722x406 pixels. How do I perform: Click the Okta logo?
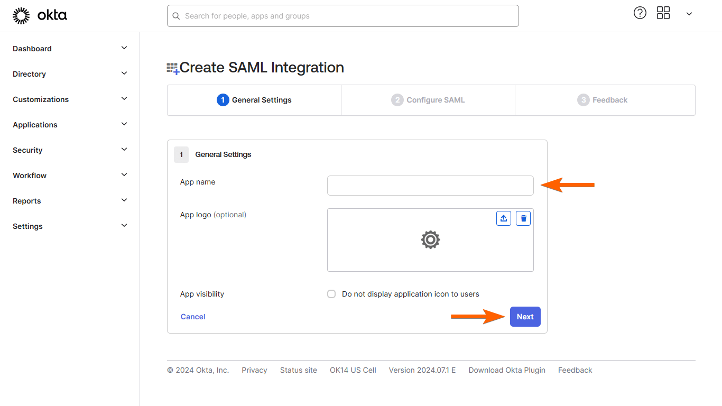(x=40, y=16)
